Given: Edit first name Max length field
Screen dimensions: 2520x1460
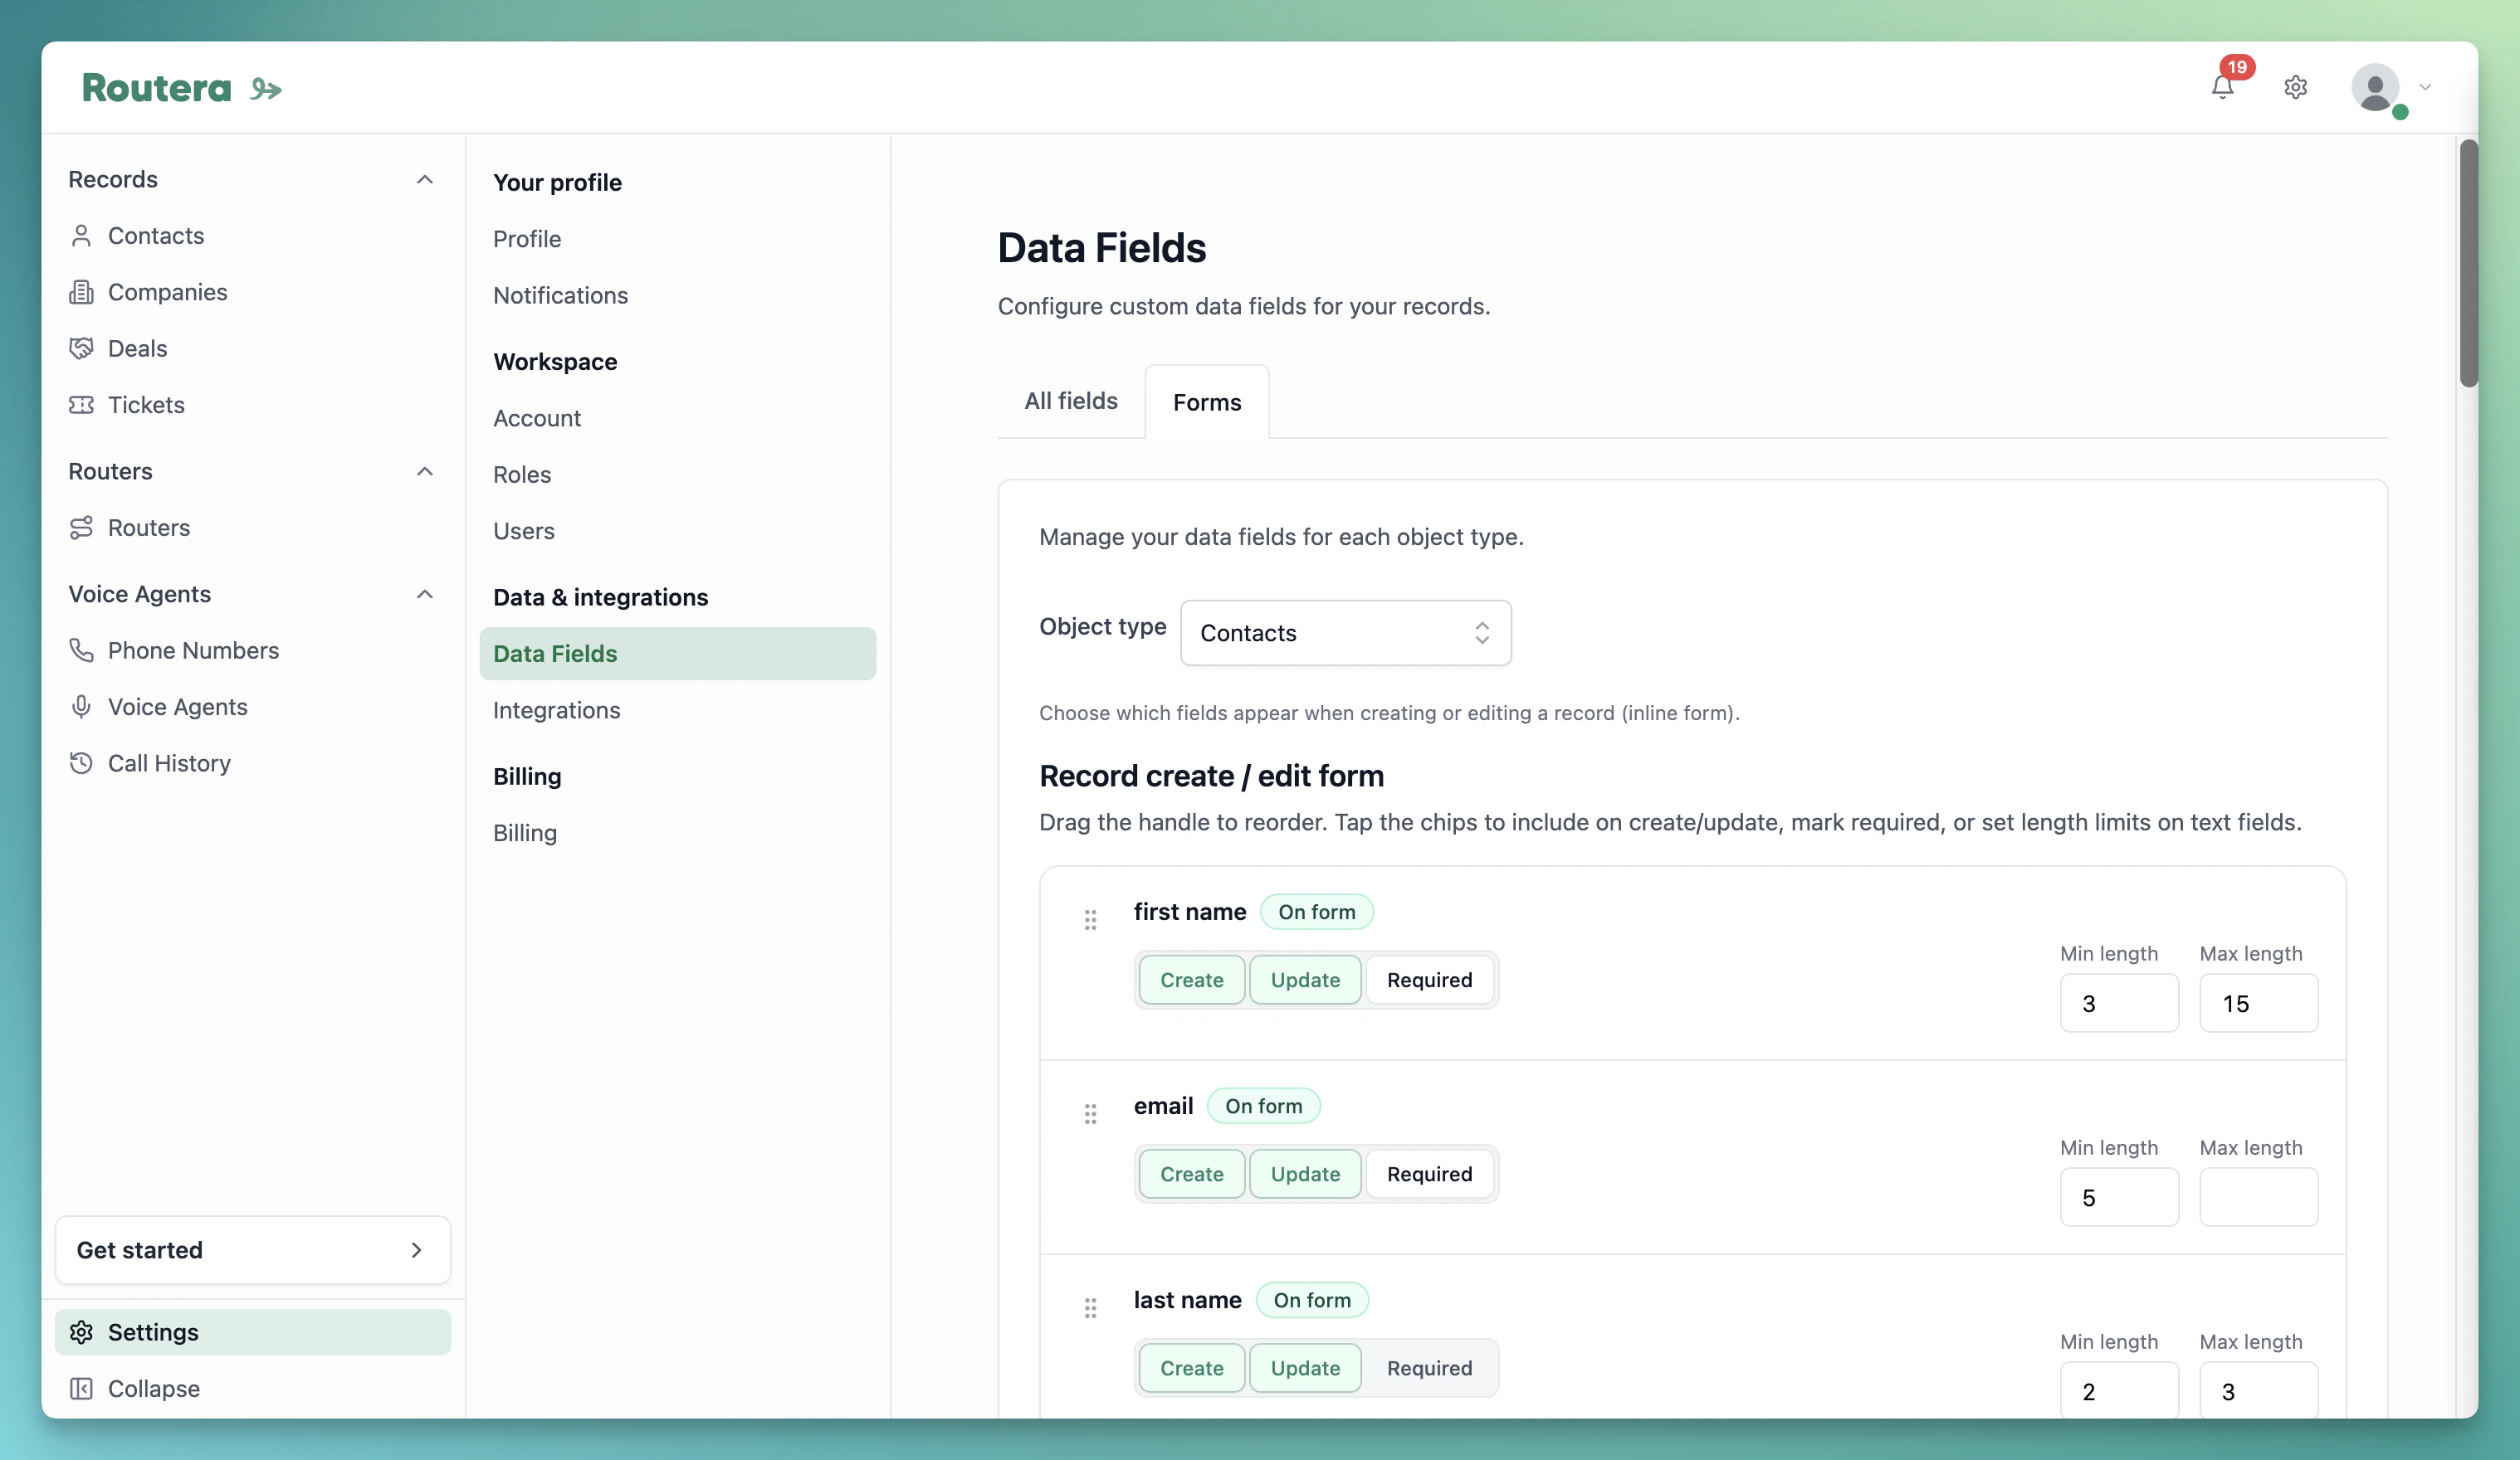Looking at the screenshot, I should (x=2258, y=1003).
